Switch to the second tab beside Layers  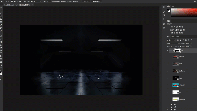[173, 37]
